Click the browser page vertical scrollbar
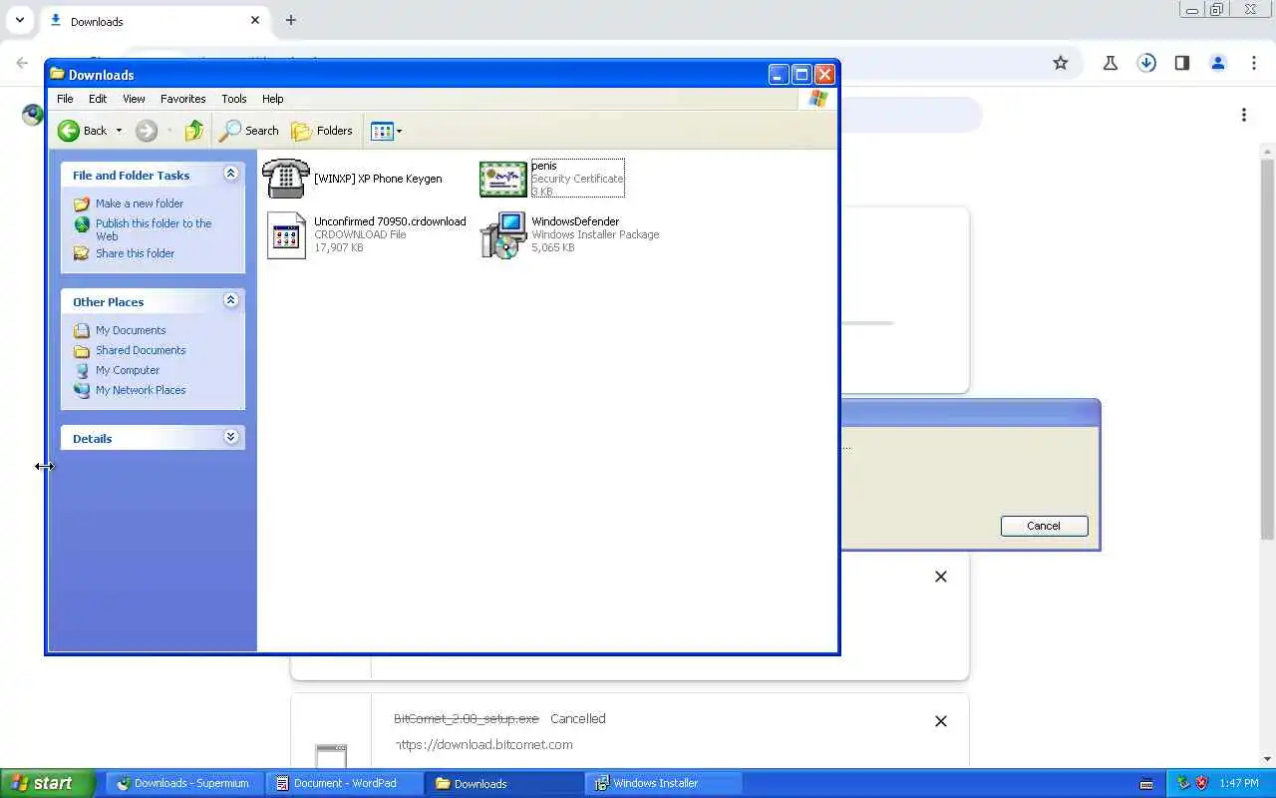The height and width of the screenshot is (798, 1276). tap(1268, 349)
